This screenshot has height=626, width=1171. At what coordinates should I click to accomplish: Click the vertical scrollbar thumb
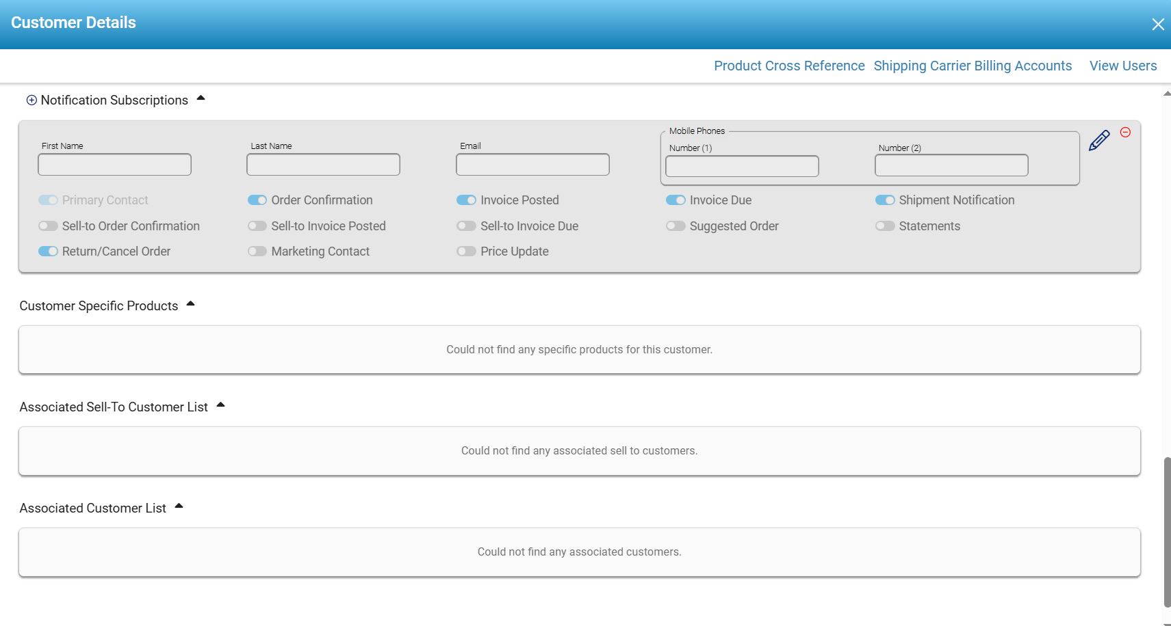click(x=1167, y=532)
